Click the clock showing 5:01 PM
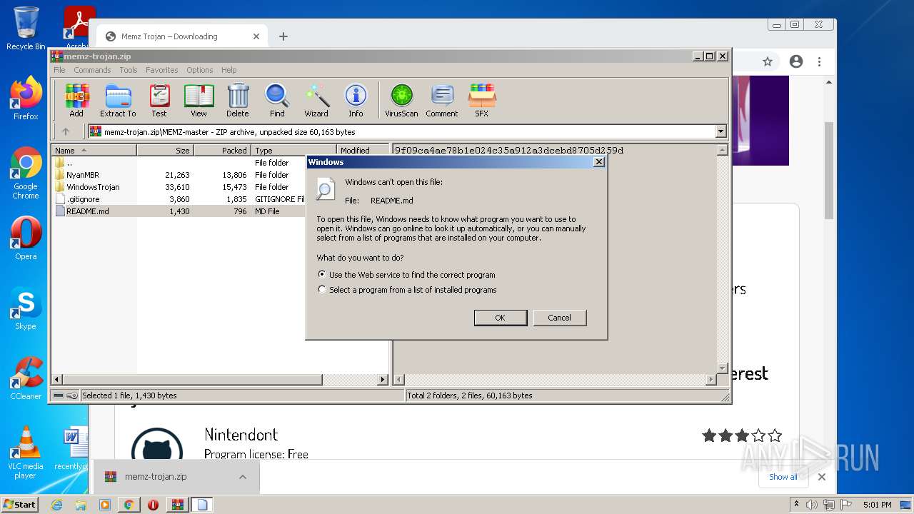 click(877, 505)
